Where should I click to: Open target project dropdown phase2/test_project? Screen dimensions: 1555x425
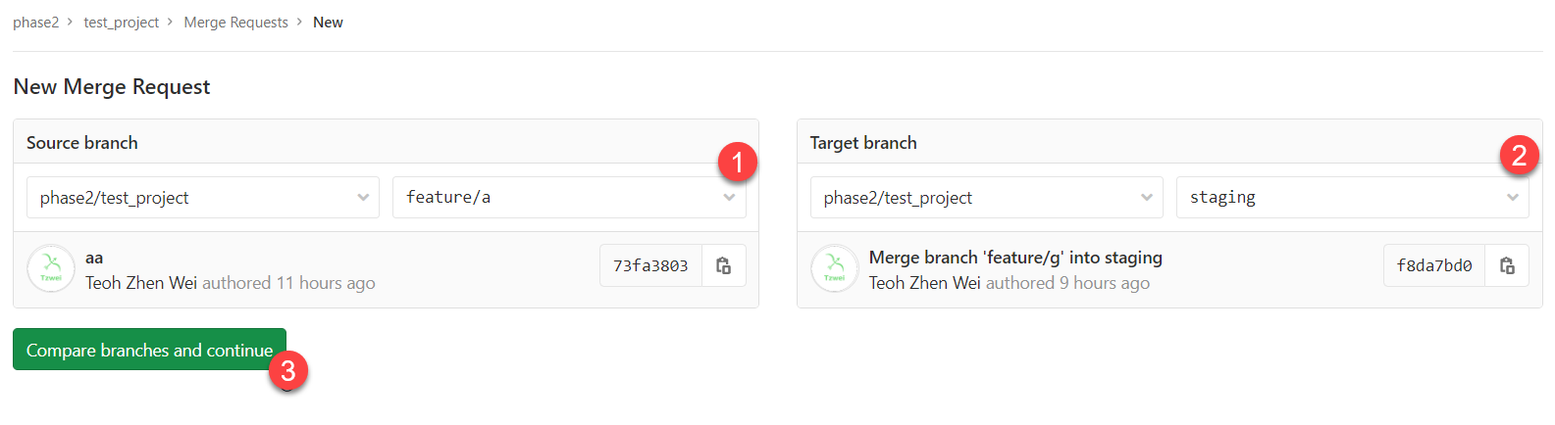(987, 198)
